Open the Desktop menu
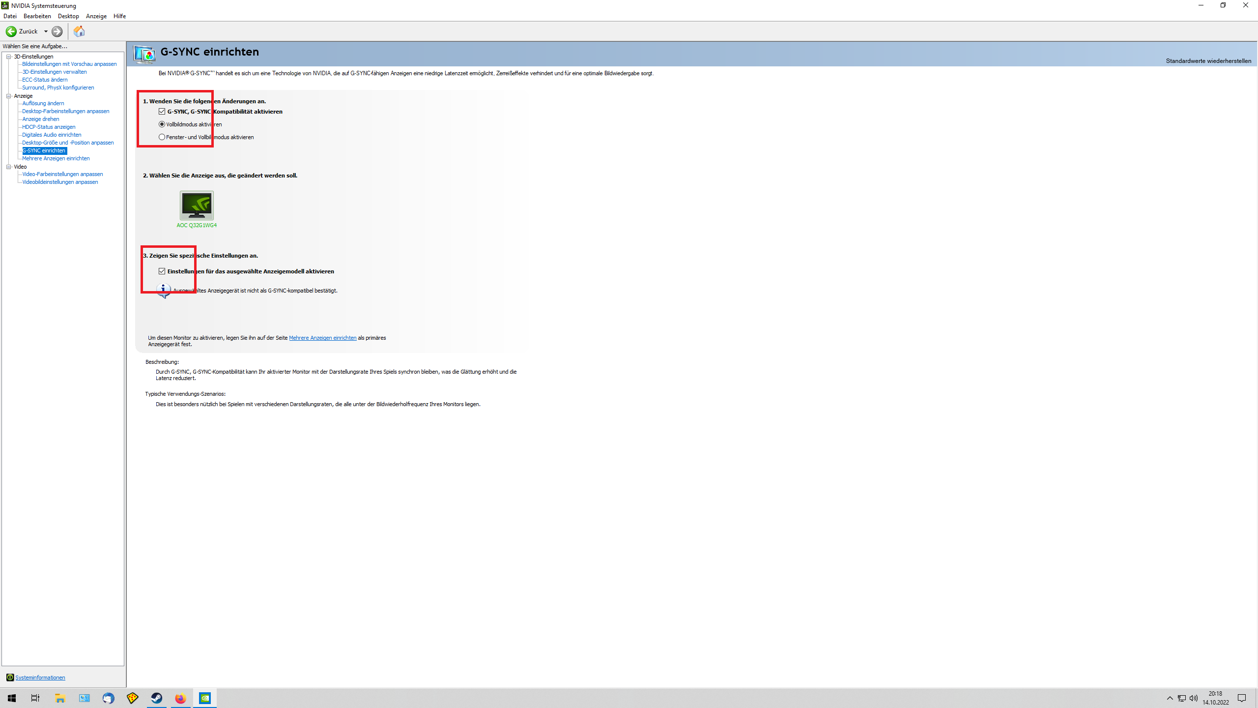This screenshot has width=1258, height=708. point(68,16)
